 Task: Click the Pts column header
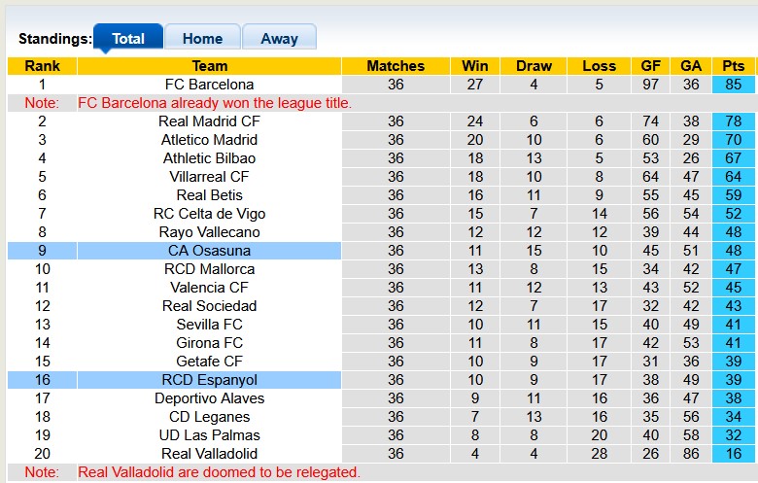pyautogui.click(x=734, y=66)
